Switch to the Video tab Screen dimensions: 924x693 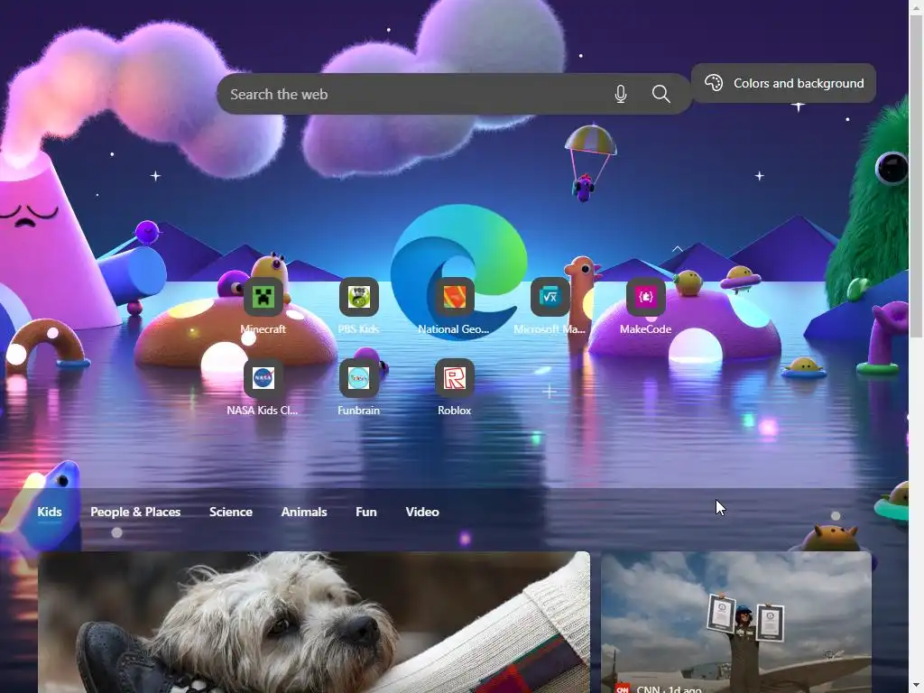pos(422,513)
